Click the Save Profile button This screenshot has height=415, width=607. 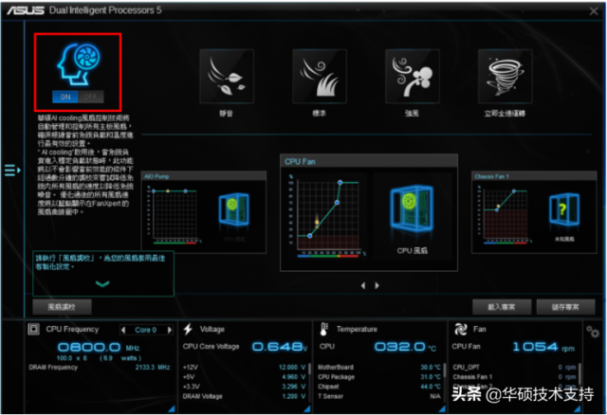565,307
